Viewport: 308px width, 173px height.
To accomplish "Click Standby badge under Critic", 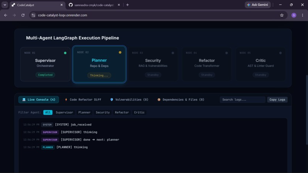I will 261,75.
